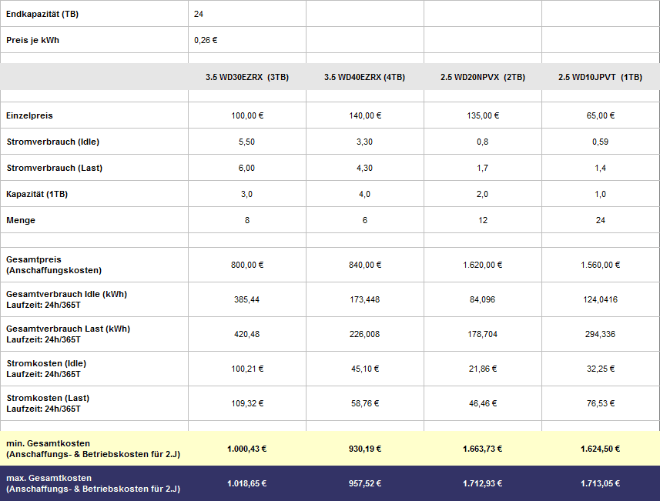Viewport: 660px width, 501px height.
Task: Select min. Gesamtkosten cell 930,19 €
Action: (x=365, y=449)
